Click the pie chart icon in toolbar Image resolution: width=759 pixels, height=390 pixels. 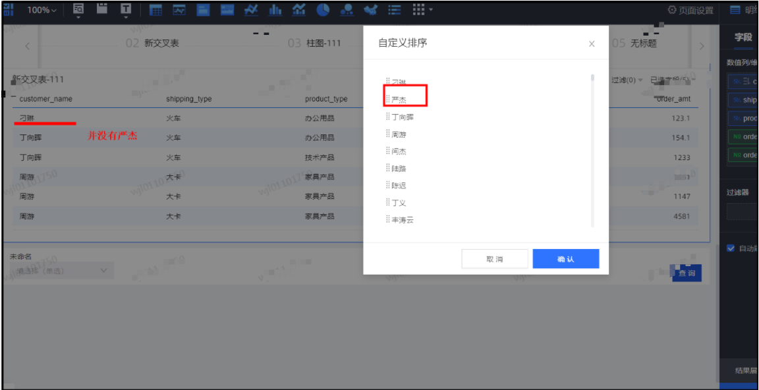[323, 10]
